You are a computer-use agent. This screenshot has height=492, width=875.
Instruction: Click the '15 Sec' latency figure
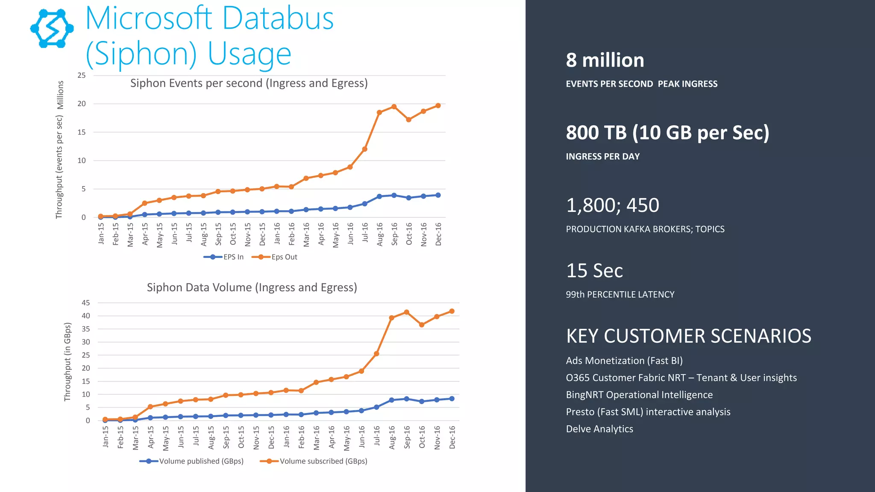[x=594, y=271]
